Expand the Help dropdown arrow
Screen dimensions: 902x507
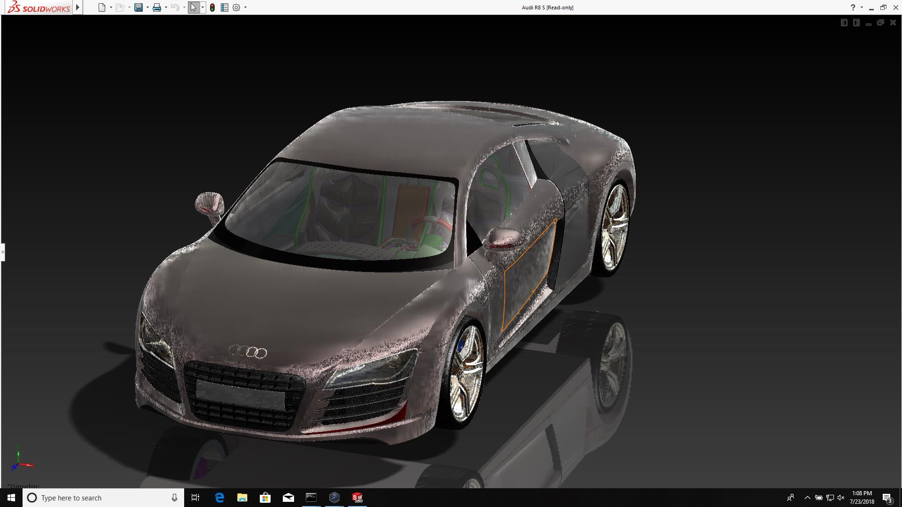pyautogui.click(x=862, y=8)
